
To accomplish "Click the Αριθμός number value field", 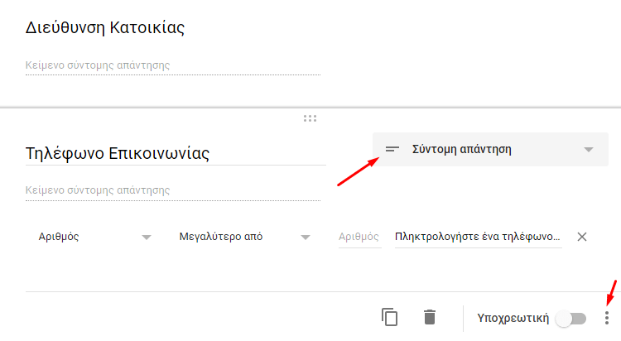I will point(359,237).
